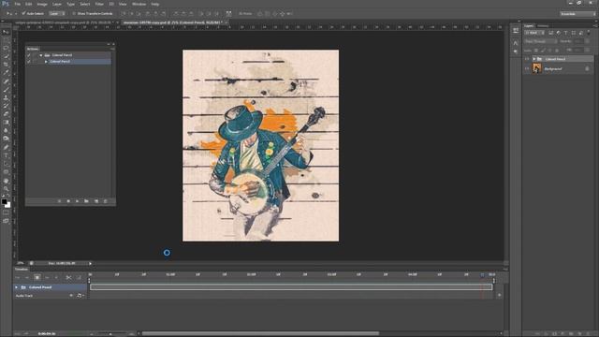The height and width of the screenshot is (337, 599).
Task: Select the Shape tool
Action: click(x=6, y=172)
